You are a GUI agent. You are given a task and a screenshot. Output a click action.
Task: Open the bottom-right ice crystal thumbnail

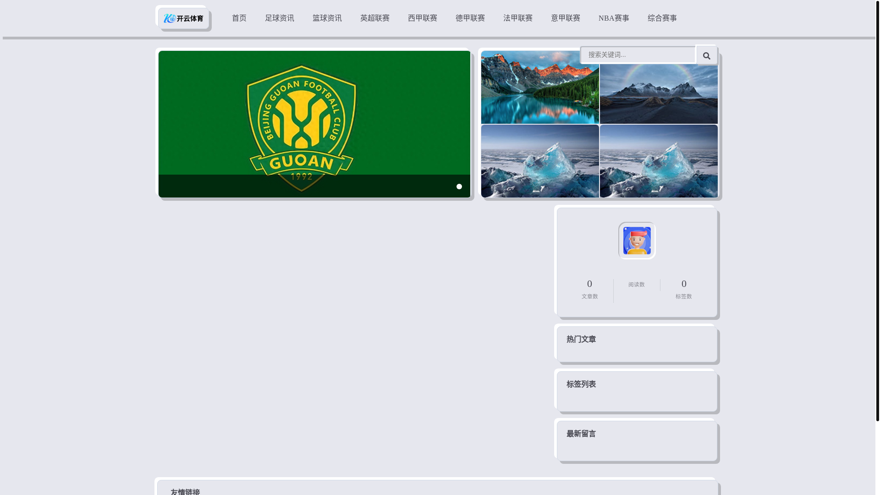coord(659,161)
